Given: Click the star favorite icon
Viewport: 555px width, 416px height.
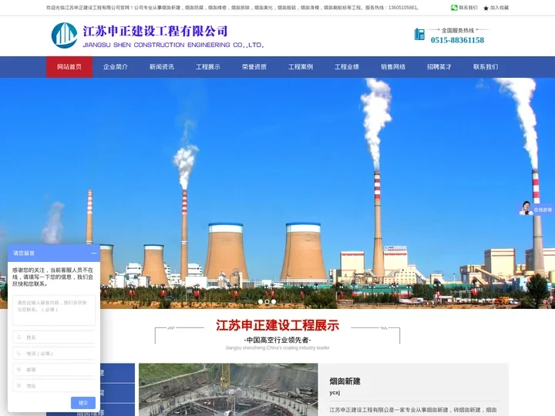Looking at the screenshot, I should pos(486,8).
